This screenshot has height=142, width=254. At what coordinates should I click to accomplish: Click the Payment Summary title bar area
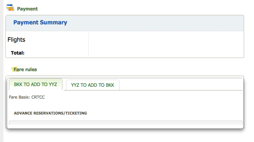[x=125, y=23]
